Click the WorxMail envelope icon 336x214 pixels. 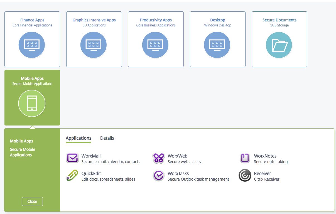72,158
